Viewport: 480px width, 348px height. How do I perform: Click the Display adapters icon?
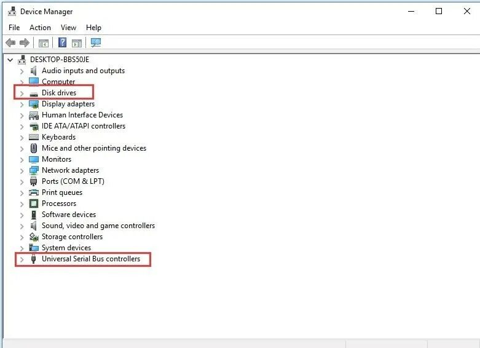point(34,104)
